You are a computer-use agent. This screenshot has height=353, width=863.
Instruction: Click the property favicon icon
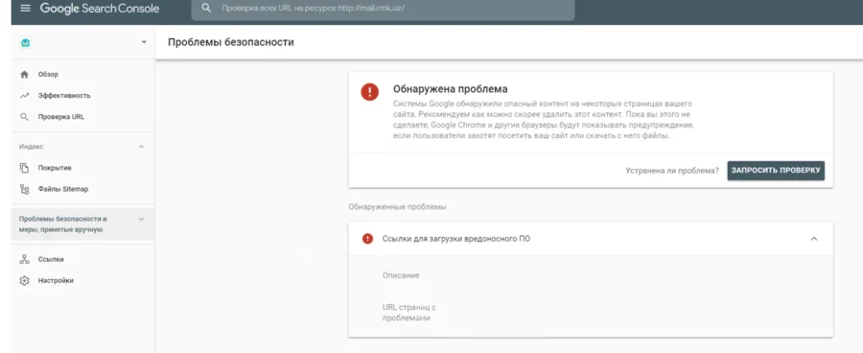click(x=25, y=42)
